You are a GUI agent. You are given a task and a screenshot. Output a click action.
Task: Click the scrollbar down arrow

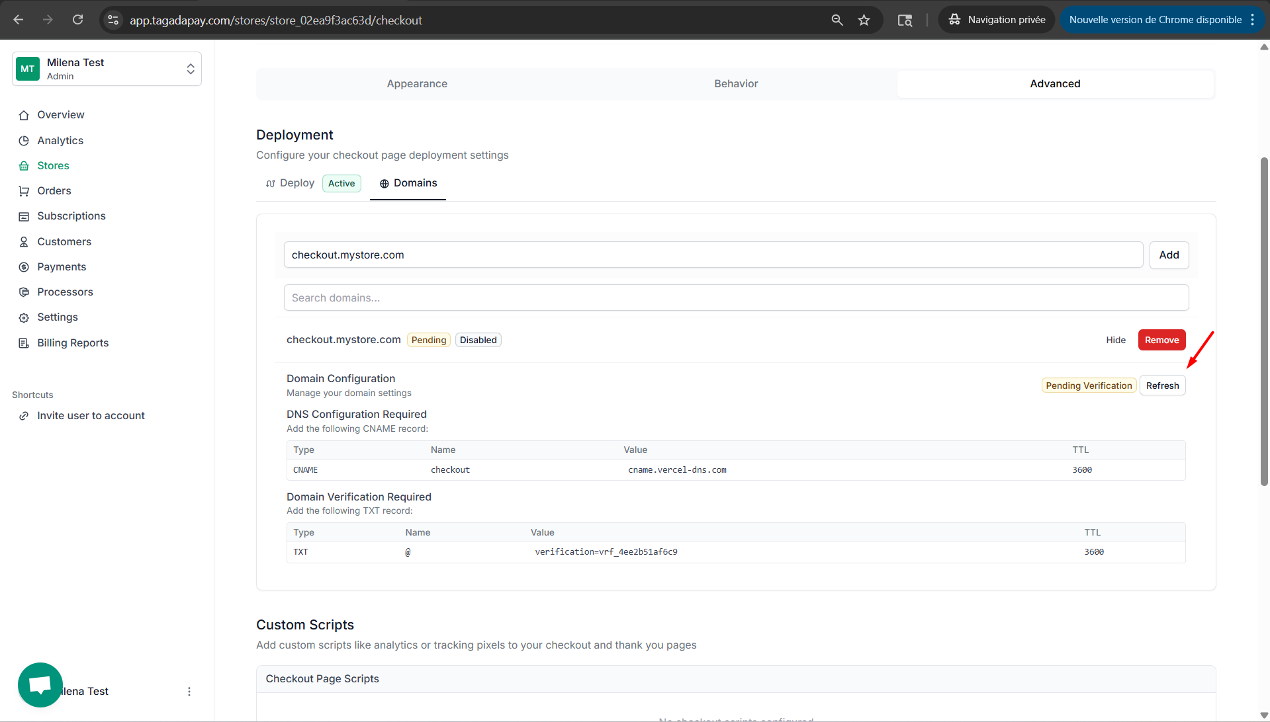(x=1264, y=715)
